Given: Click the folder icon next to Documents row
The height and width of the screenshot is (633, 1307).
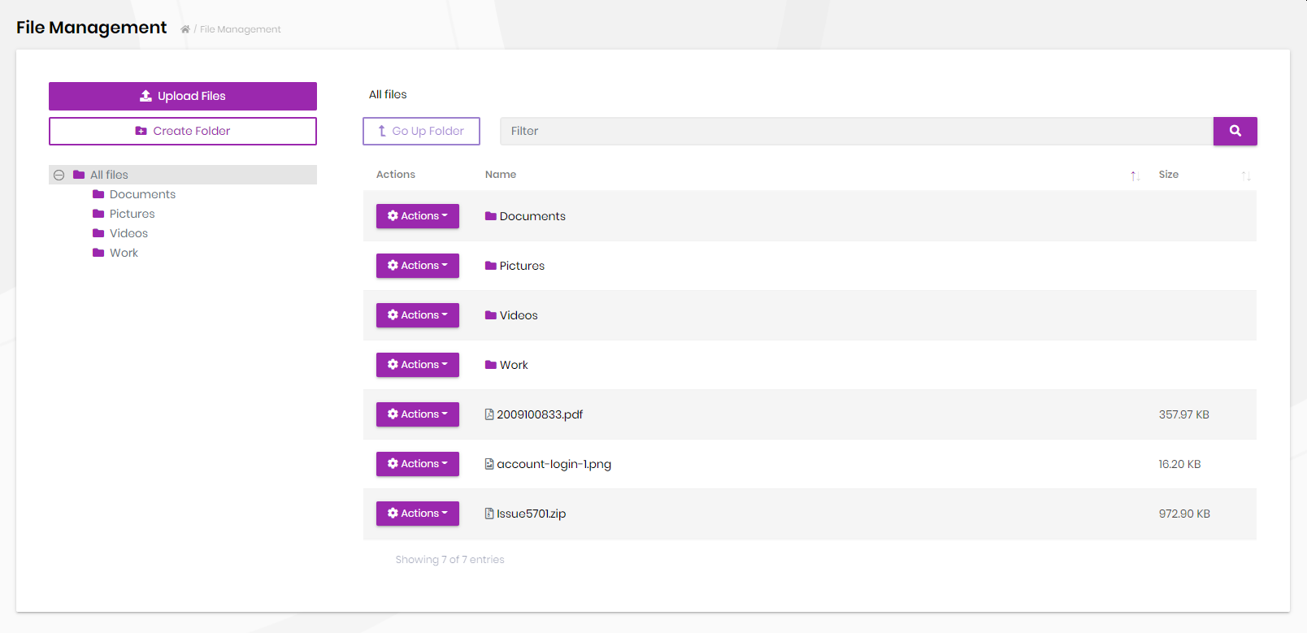Looking at the screenshot, I should 491,216.
